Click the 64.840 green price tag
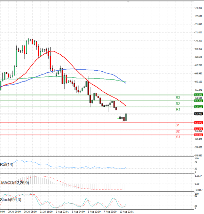This screenshot has height=214, width=204. (x=199, y=95)
